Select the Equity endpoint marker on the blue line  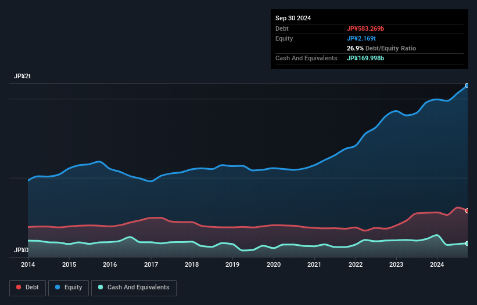click(x=467, y=86)
